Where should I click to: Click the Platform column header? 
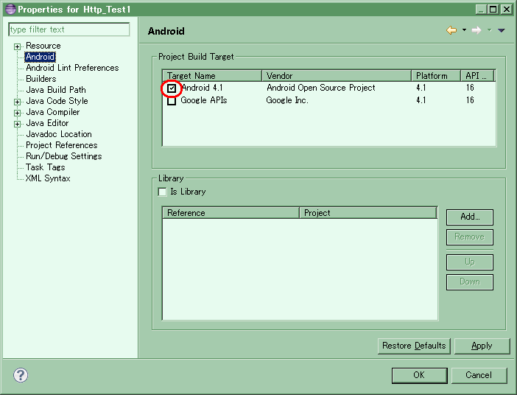pos(436,76)
